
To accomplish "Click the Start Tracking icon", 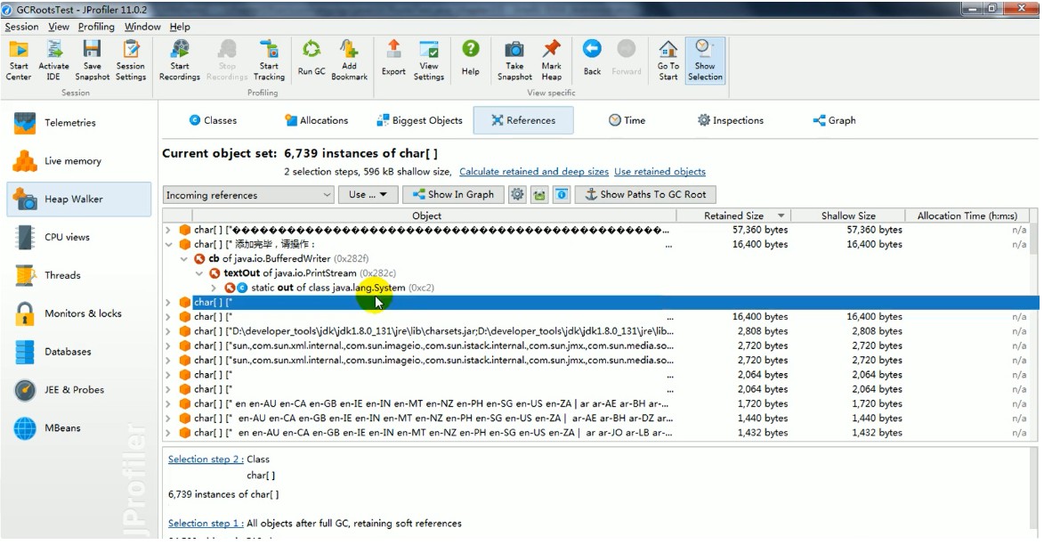I will point(269,60).
